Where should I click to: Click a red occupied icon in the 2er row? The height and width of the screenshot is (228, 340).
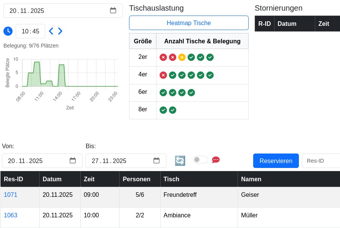click(163, 57)
